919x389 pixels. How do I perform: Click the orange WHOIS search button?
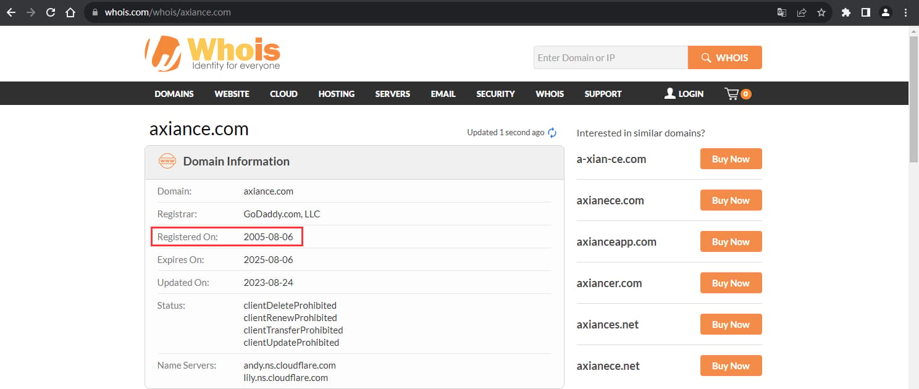click(x=725, y=57)
